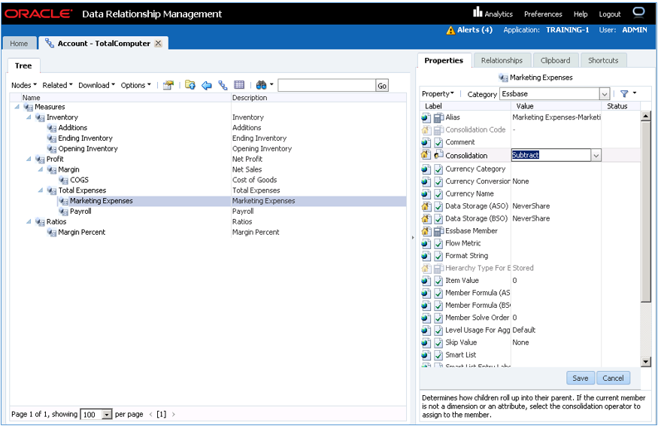Click the node properties toolbar icon
The height and width of the screenshot is (429, 661).
point(168,85)
